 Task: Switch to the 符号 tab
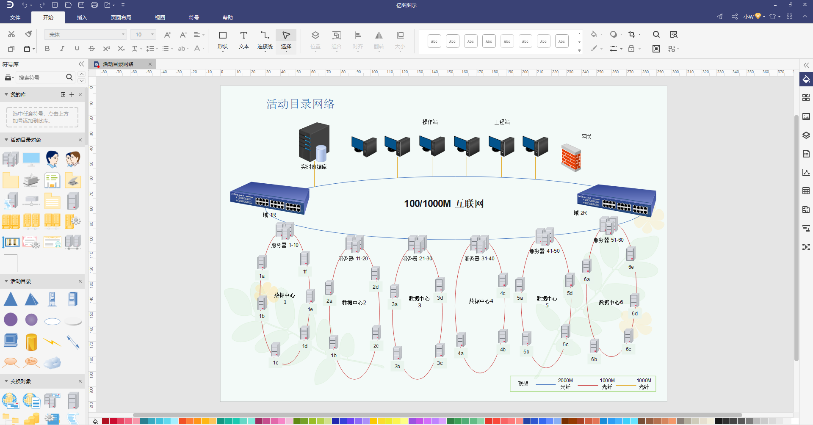[x=194, y=17]
